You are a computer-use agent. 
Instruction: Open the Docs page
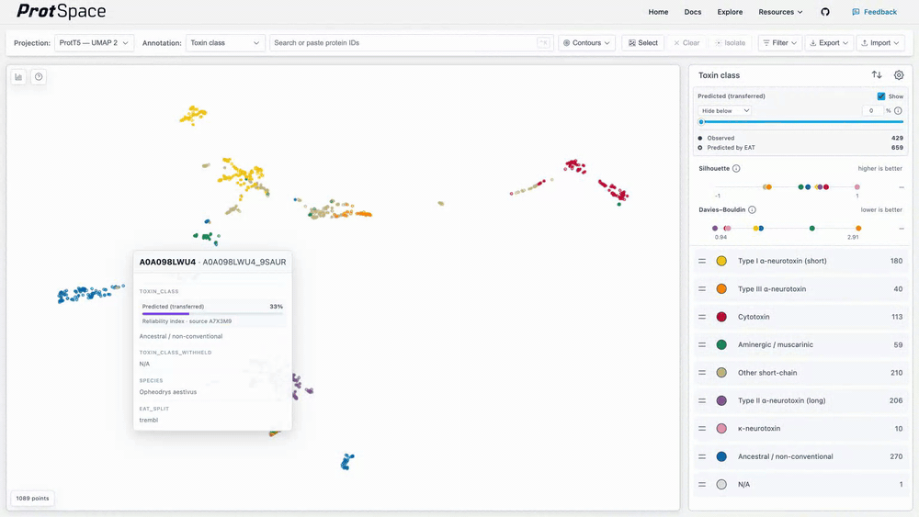693,12
